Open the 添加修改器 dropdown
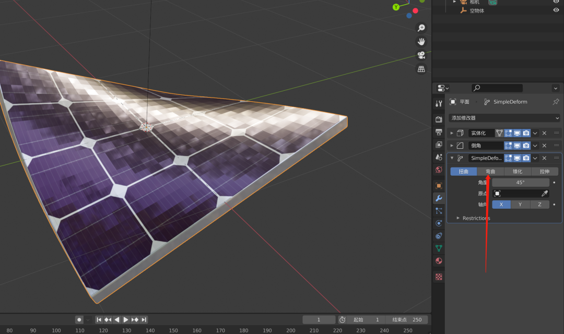564x334 pixels. tap(504, 118)
